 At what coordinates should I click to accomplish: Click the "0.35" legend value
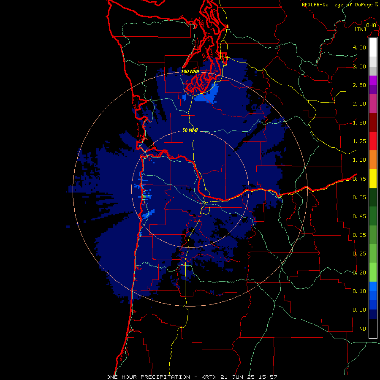click(359, 235)
